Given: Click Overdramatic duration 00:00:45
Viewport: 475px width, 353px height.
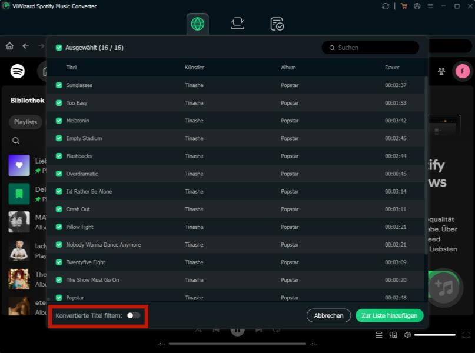Looking at the screenshot, I should pyautogui.click(x=396, y=174).
